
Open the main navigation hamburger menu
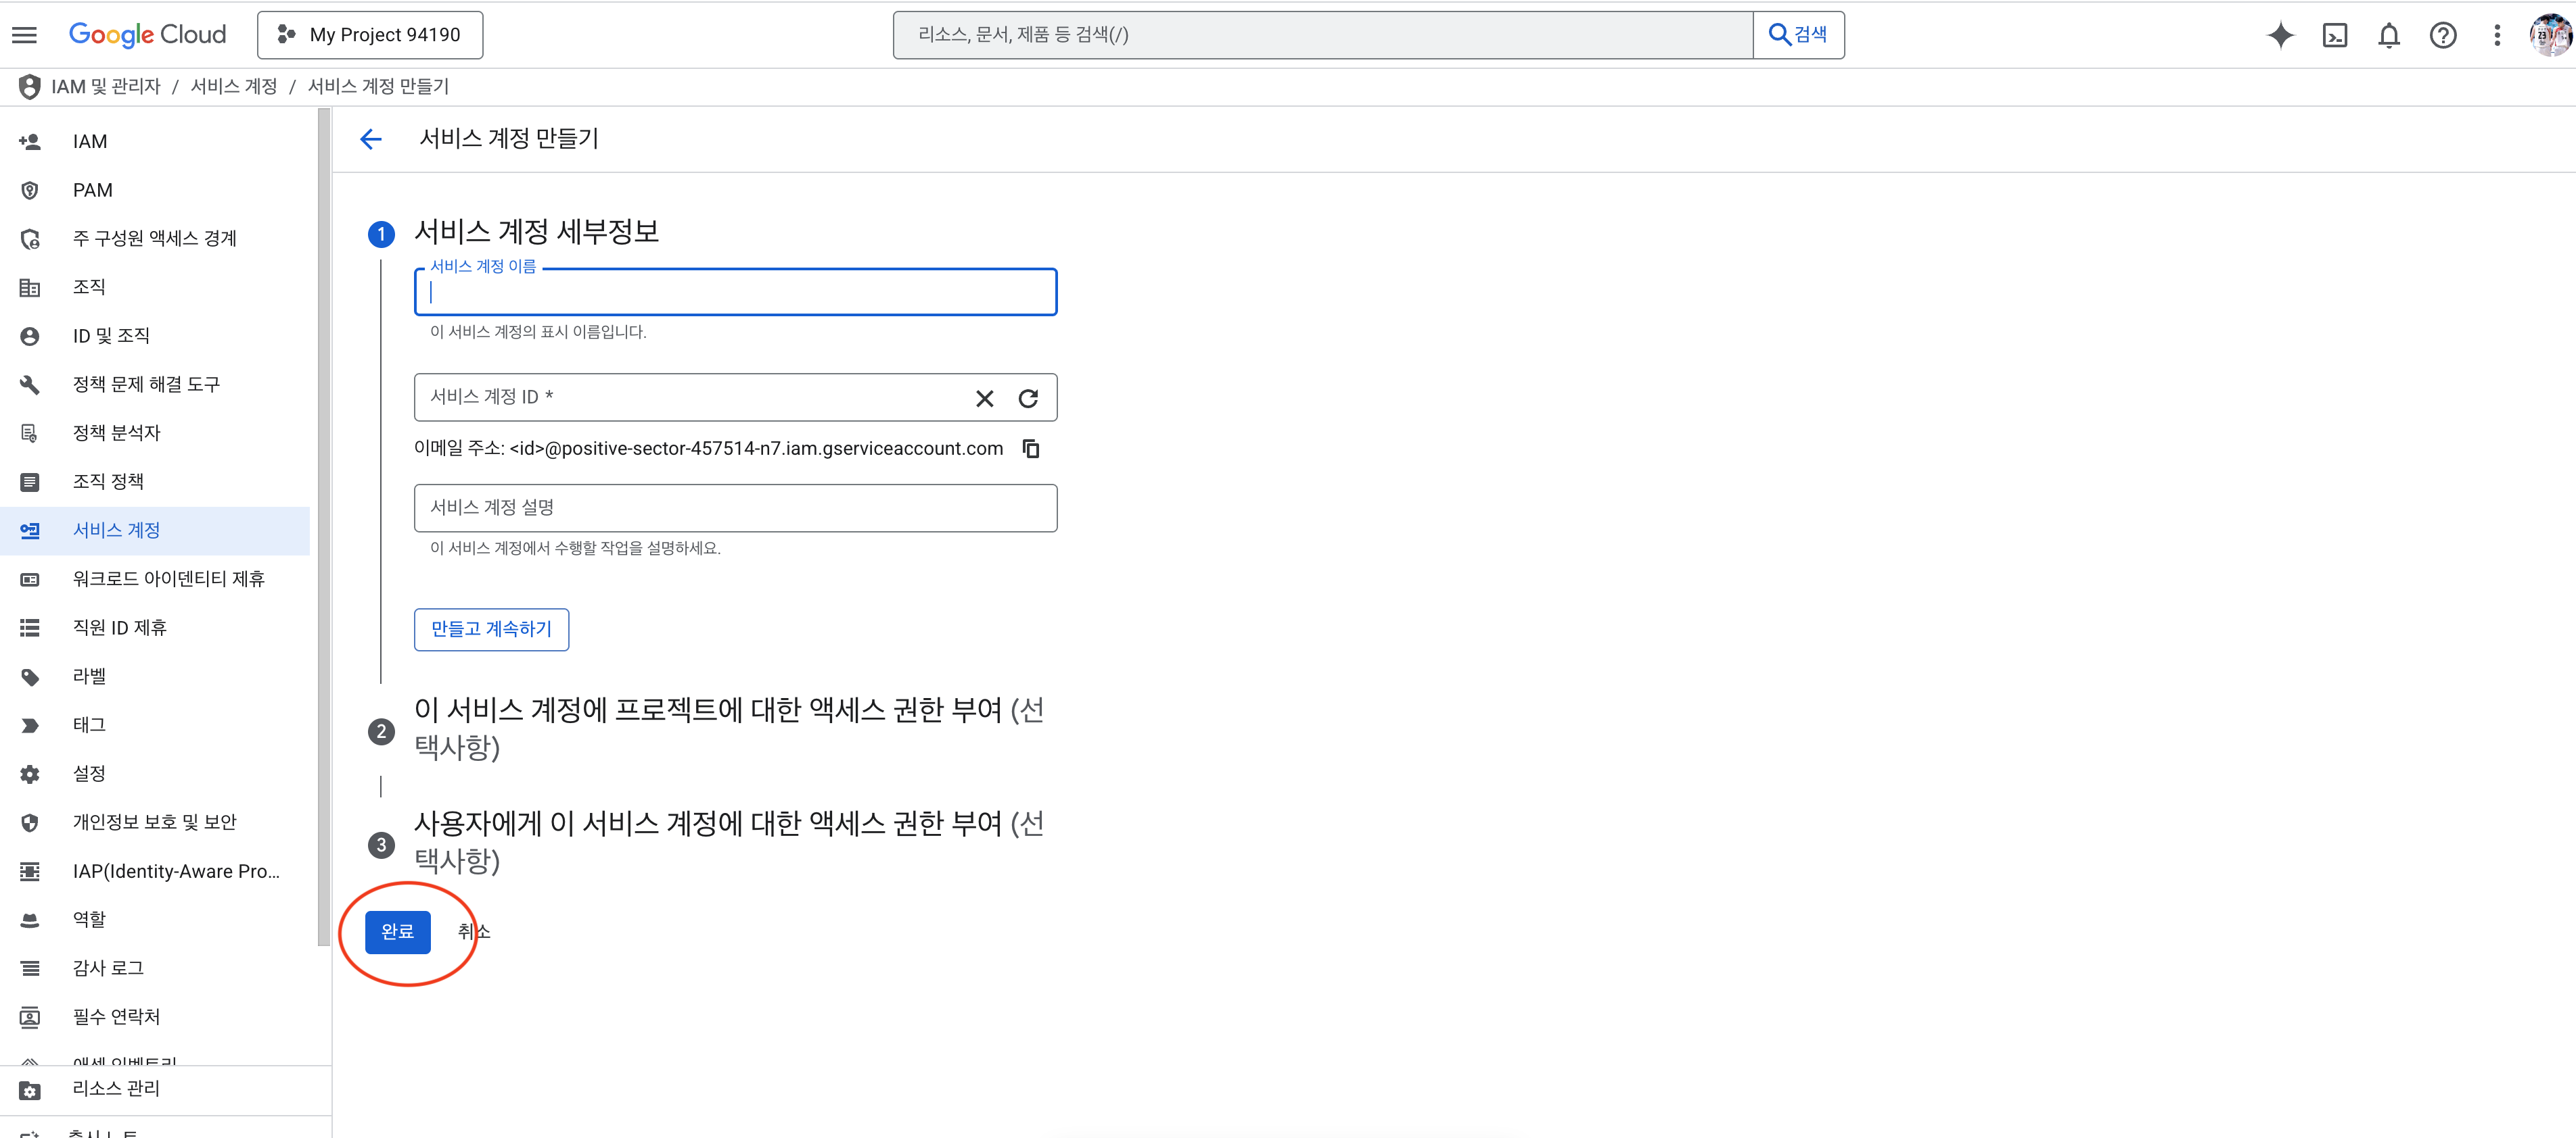[25, 35]
